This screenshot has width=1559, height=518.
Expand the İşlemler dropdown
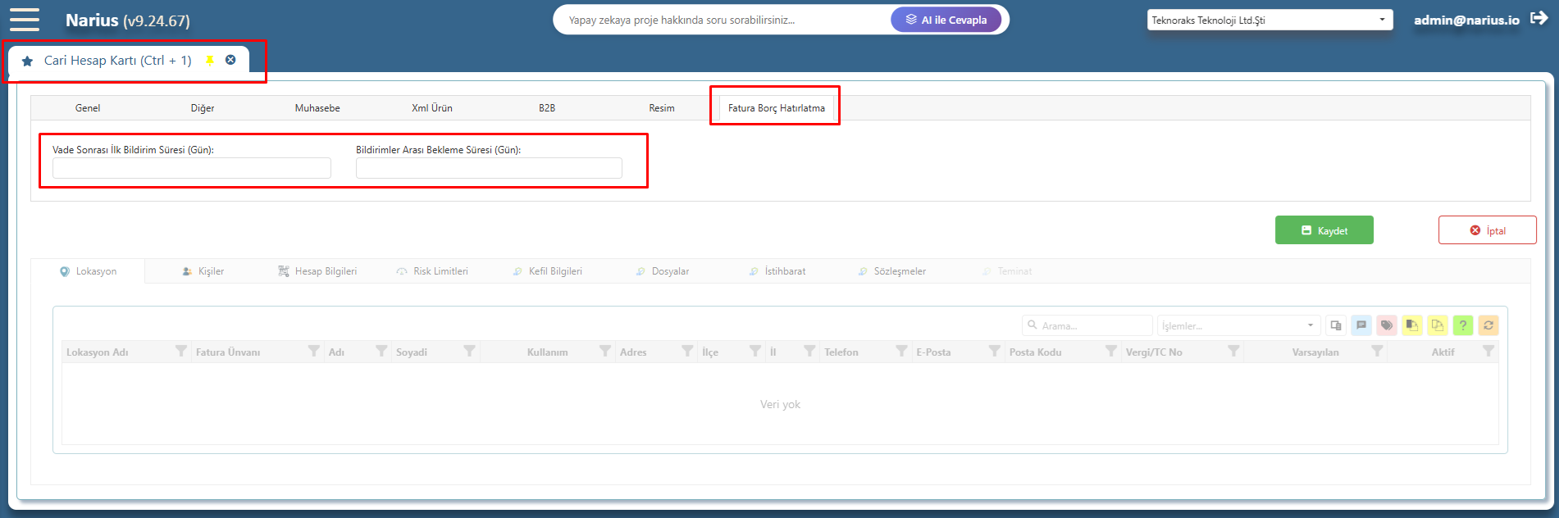tap(1238, 325)
